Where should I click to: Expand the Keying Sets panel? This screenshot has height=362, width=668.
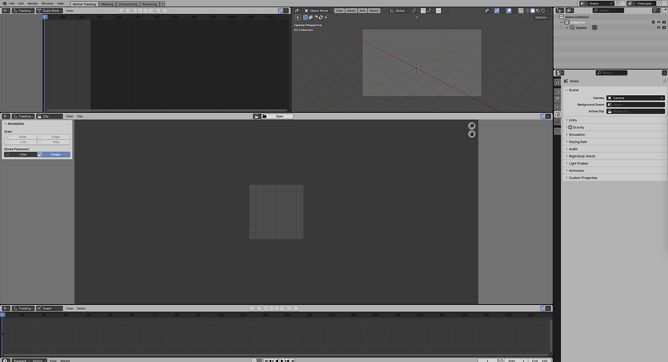[614, 142]
